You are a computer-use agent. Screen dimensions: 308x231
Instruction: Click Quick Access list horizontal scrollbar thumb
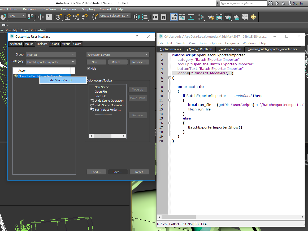103,136
